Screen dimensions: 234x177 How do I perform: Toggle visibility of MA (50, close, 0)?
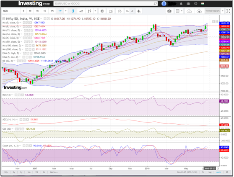pos(25,42)
